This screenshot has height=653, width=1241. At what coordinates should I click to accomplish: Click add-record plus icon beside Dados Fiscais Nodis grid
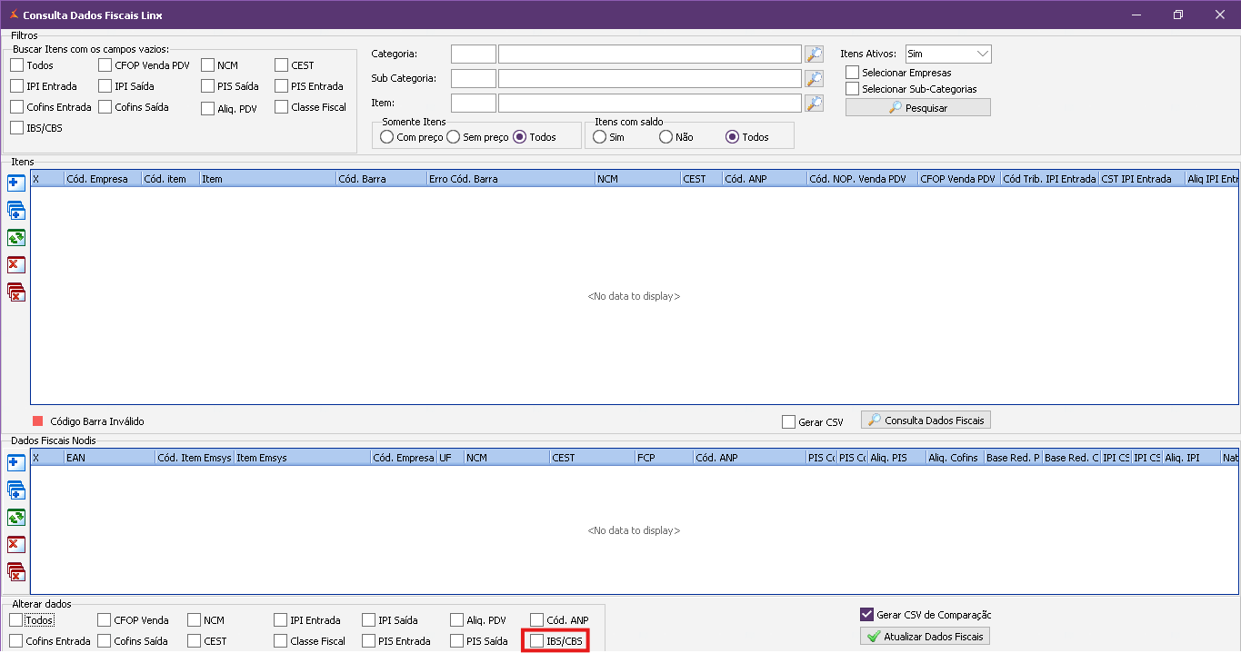(x=15, y=462)
